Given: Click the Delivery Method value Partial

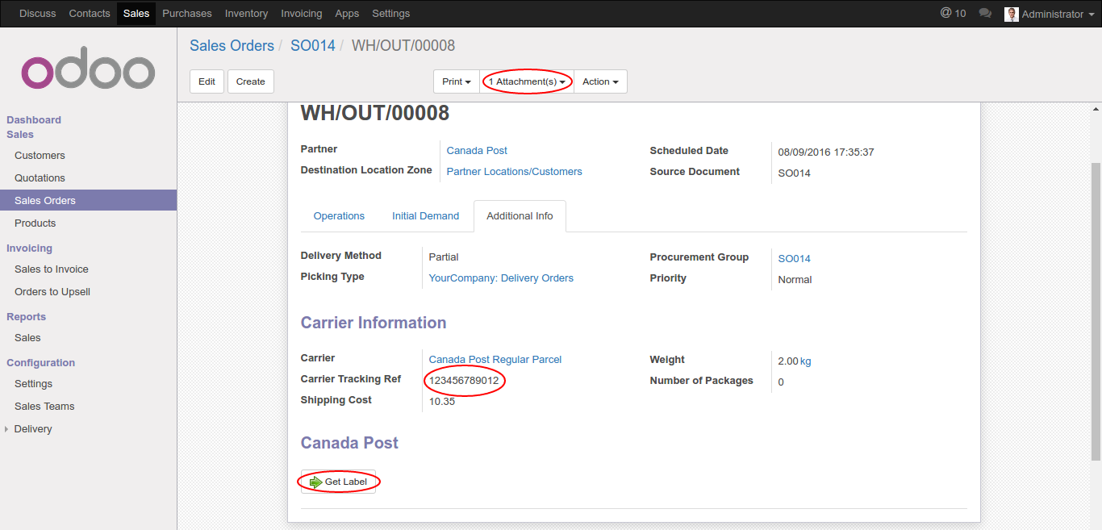Looking at the screenshot, I should click(444, 257).
